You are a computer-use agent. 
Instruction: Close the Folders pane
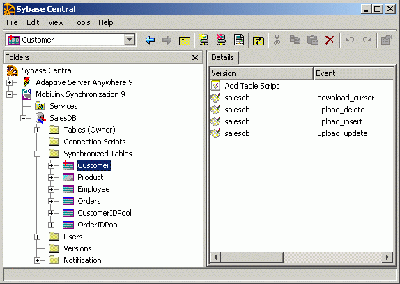(x=195, y=57)
